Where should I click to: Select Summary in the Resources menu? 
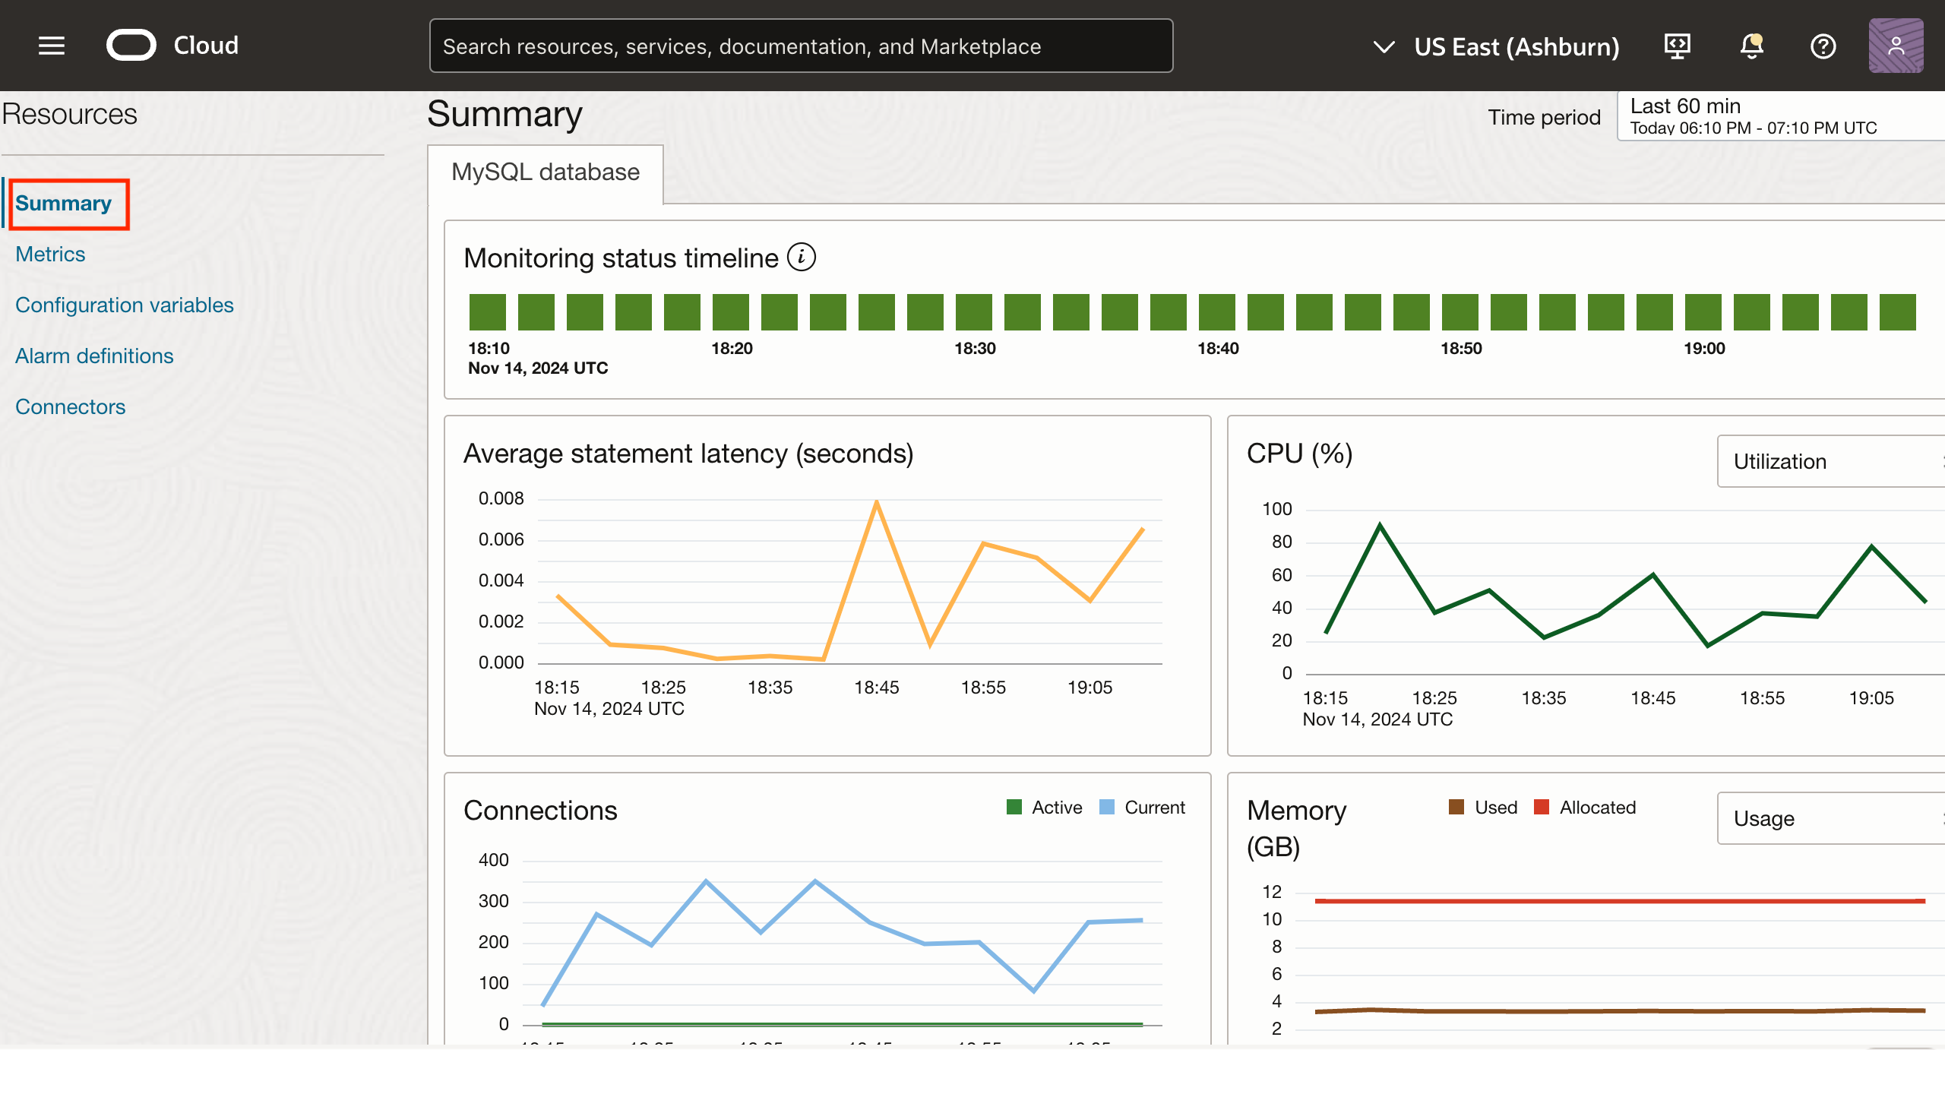pyautogui.click(x=64, y=204)
